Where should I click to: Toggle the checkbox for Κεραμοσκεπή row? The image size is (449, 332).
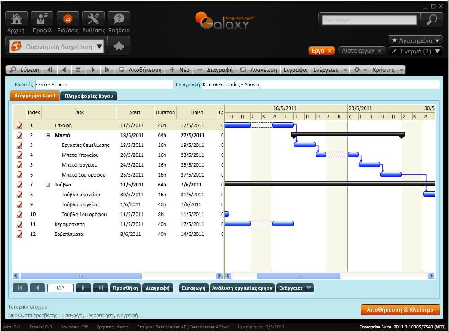[19, 224]
